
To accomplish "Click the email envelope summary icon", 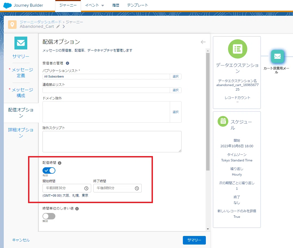I will [x=21, y=43].
